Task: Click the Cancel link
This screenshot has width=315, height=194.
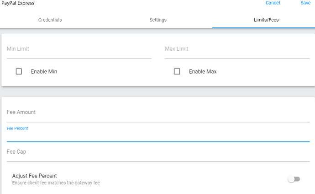Action: (x=273, y=3)
